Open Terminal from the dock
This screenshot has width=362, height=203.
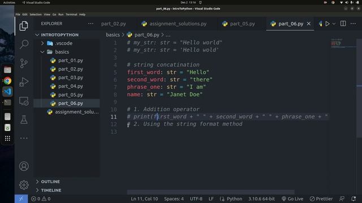point(7,102)
